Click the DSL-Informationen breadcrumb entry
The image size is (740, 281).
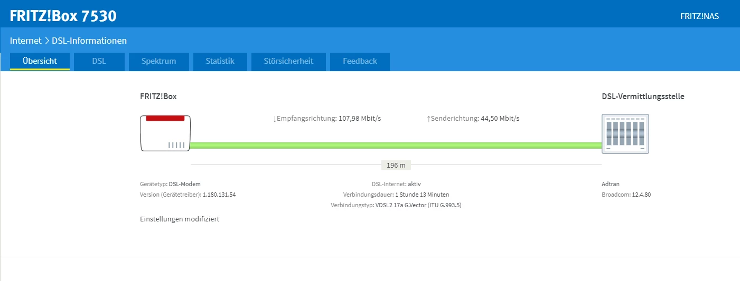click(89, 41)
